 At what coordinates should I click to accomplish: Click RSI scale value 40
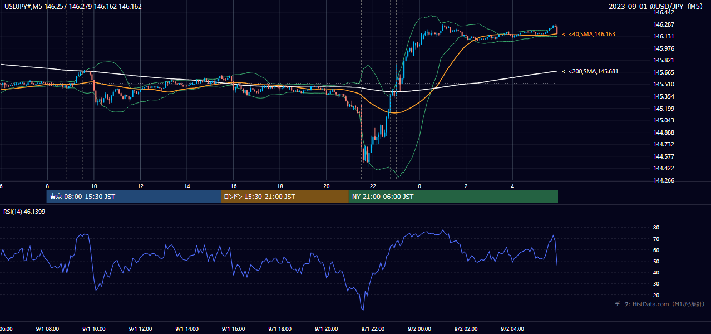pyautogui.click(x=656, y=272)
